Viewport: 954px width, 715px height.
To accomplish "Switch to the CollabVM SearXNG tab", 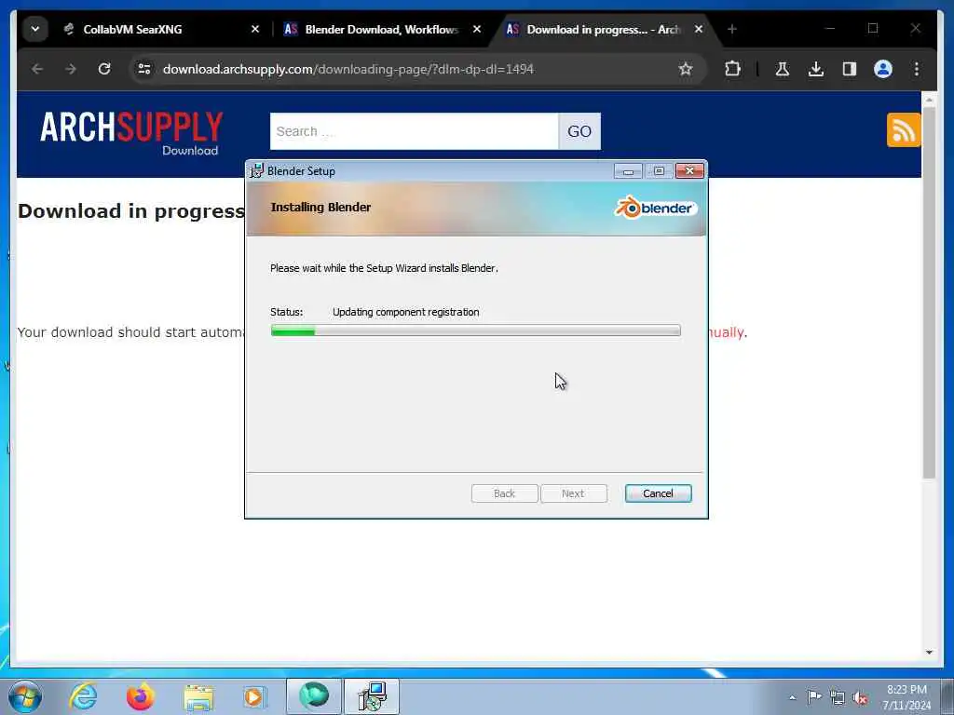I will click(161, 29).
